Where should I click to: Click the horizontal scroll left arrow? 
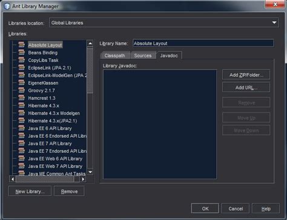[x=13, y=179]
